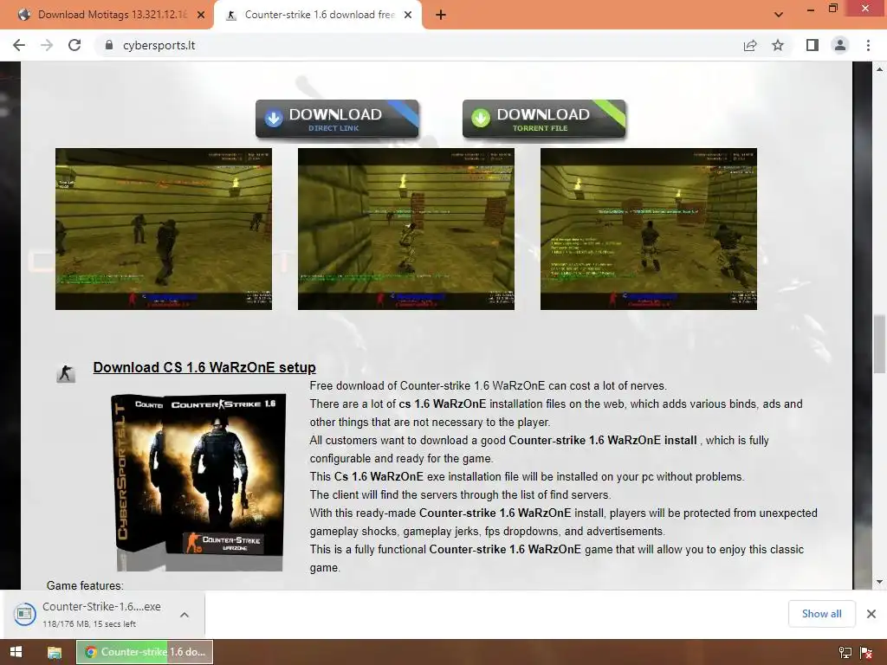This screenshot has height=665, width=887.
Task: Click the downloading file progress icon
Action: [25, 614]
